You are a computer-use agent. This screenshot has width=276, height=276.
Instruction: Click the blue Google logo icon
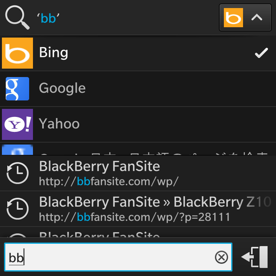pos(17,89)
